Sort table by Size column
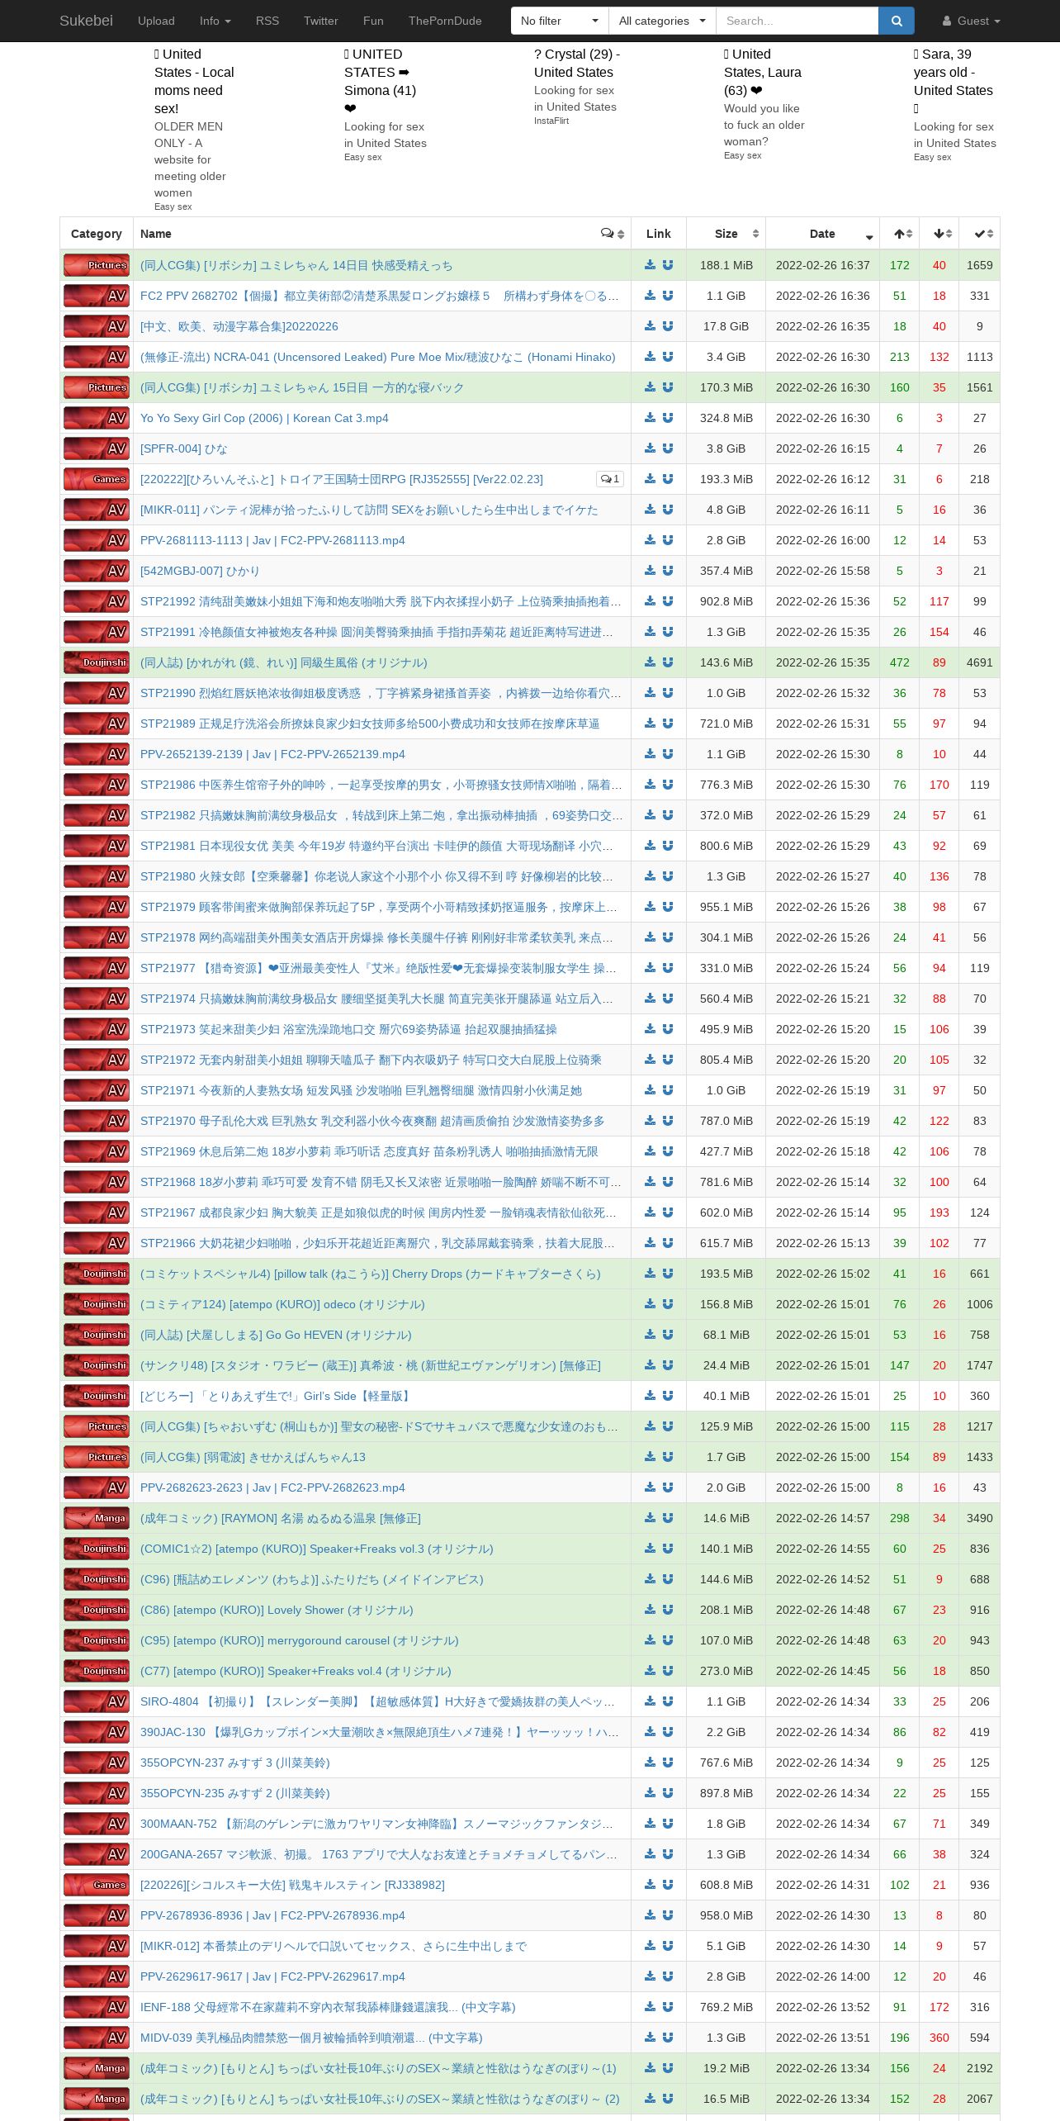The image size is (1060, 2121). pyautogui.click(x=726, y=234)
